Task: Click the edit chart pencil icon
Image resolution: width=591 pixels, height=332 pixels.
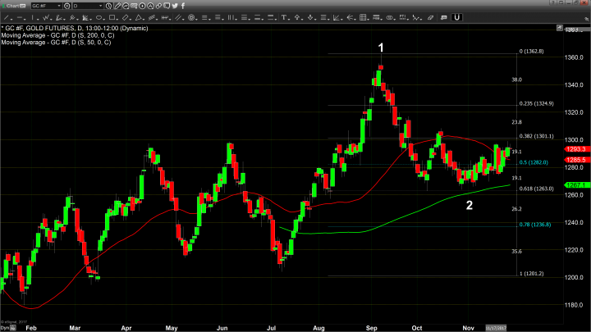Action: (117, 6)
